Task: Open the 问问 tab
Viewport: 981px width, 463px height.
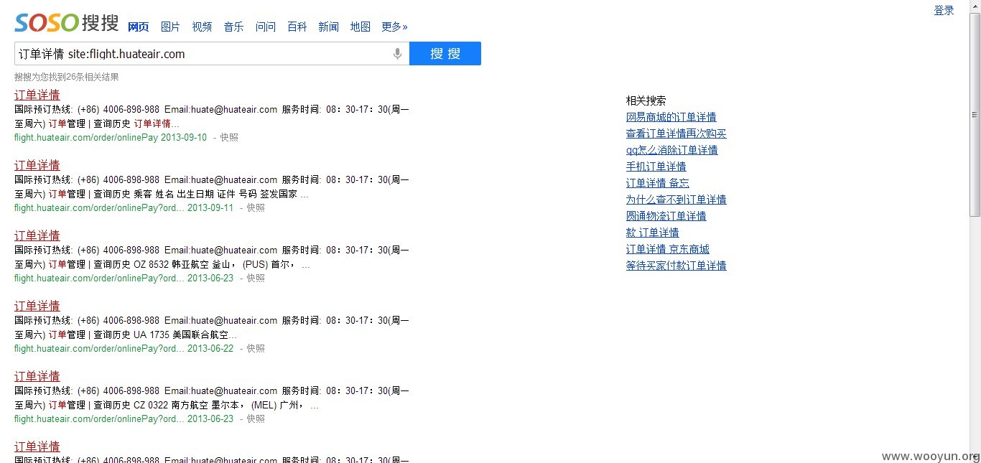Action: (x=266, y=27)
